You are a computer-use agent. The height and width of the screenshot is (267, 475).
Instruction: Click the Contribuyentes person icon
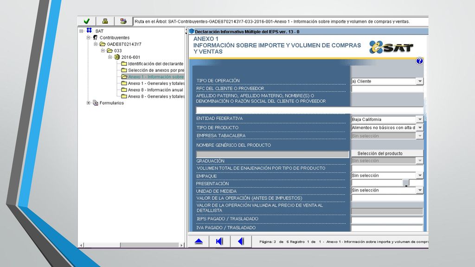pyautogui.click(x=96, y=38)
